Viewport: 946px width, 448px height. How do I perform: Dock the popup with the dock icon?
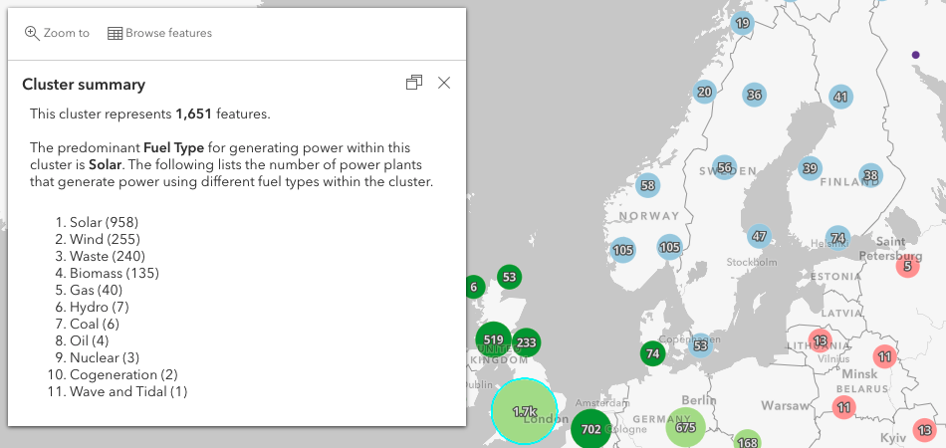(414, 83)
